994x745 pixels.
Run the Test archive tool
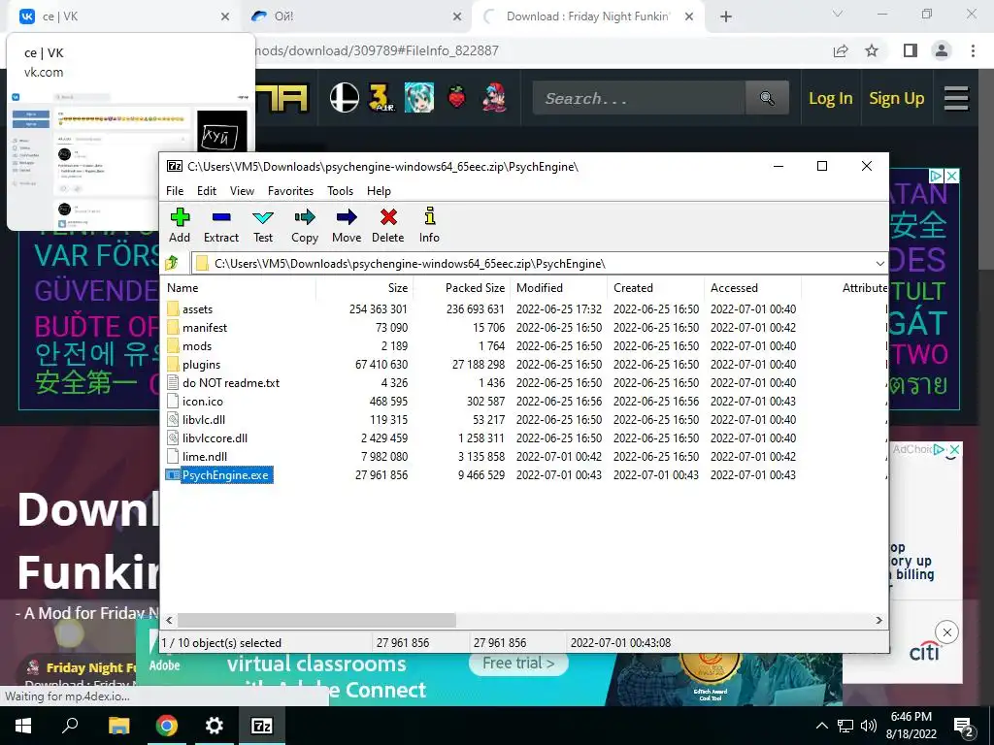[x=263, y=217]
